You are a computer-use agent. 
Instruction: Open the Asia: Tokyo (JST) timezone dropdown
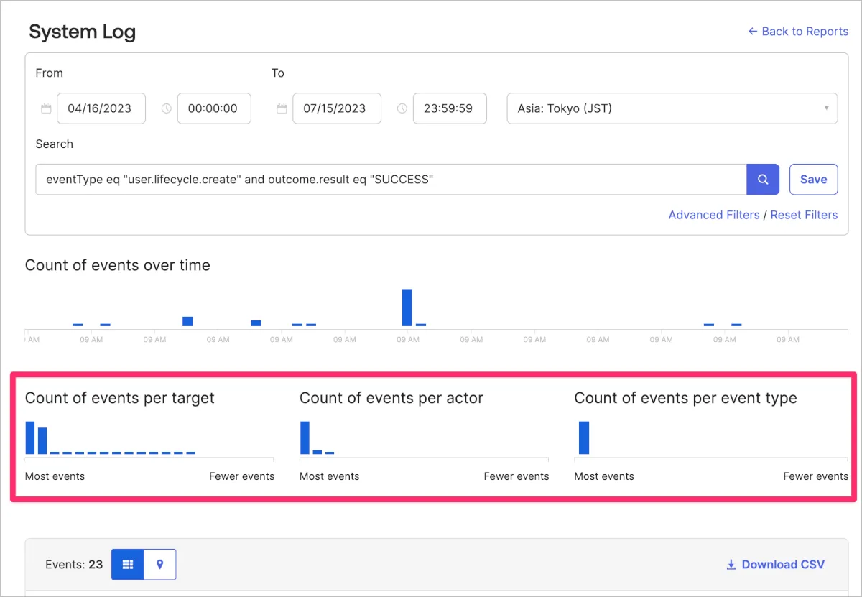672,108
